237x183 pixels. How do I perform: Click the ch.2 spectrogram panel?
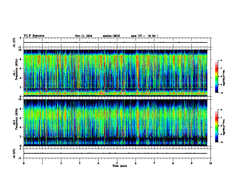pyautogui.click(x=116, y=123)
